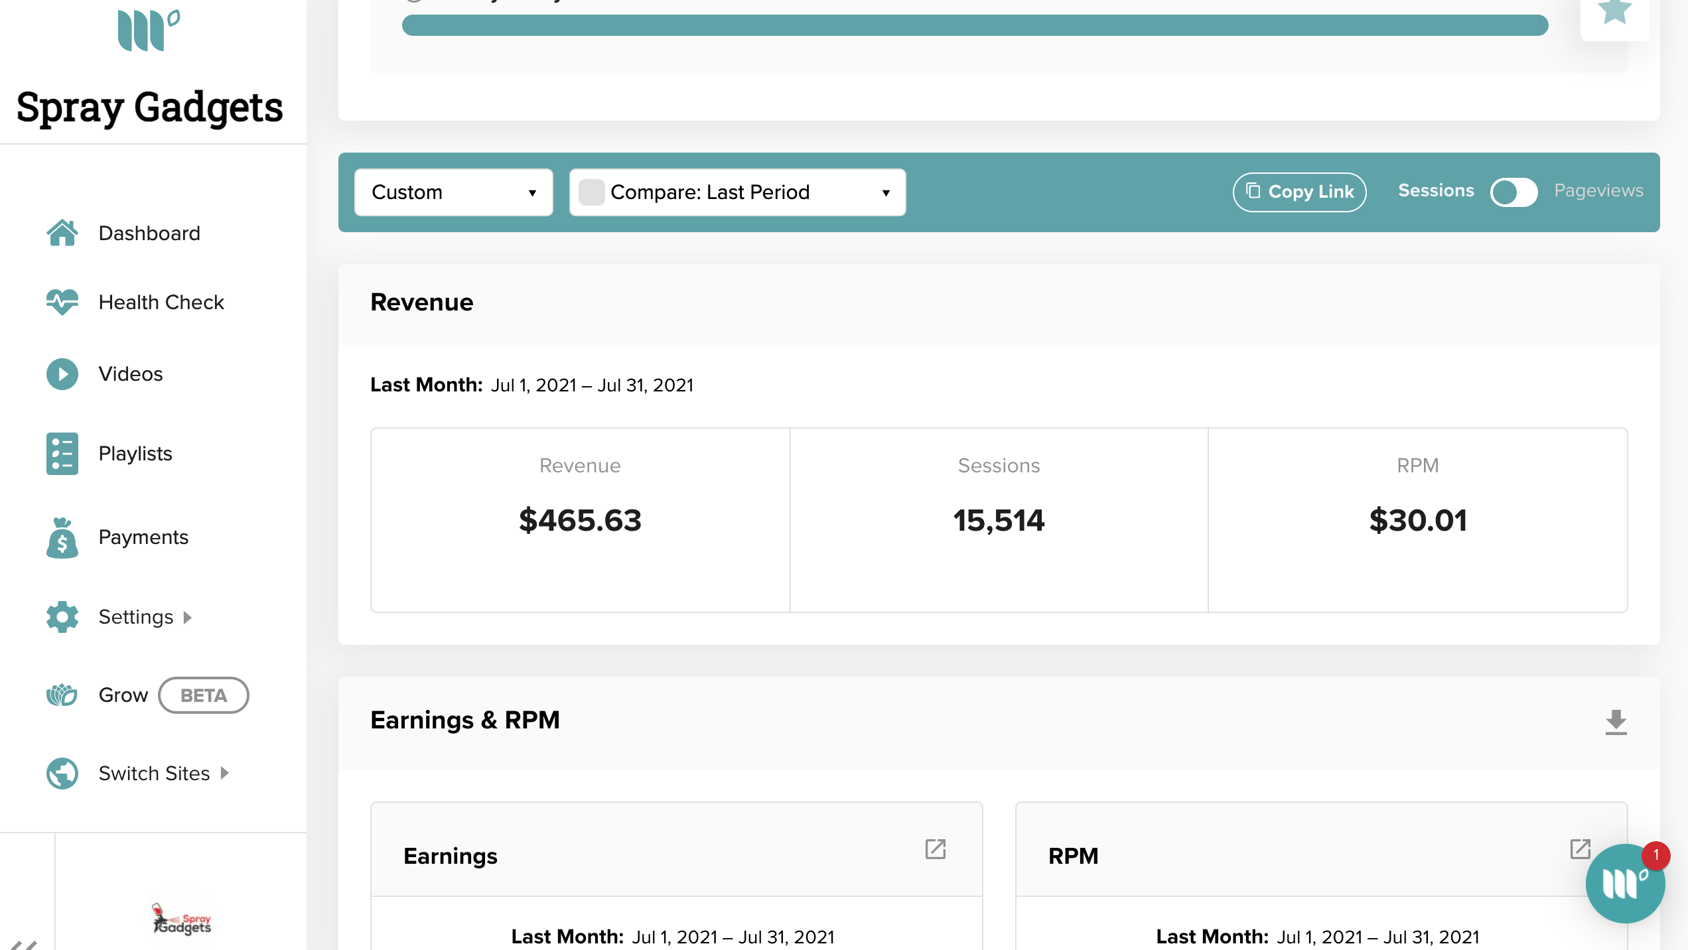
Task: Toggle Sessions/Pageviews switch
Action: coord(1513,192)
